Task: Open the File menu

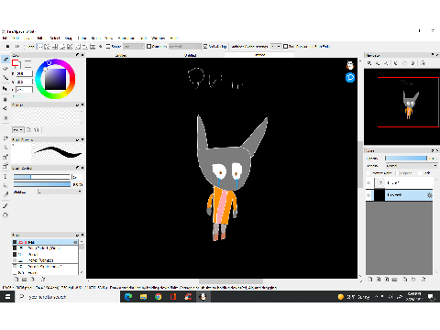Action: (x=5, y=38)
